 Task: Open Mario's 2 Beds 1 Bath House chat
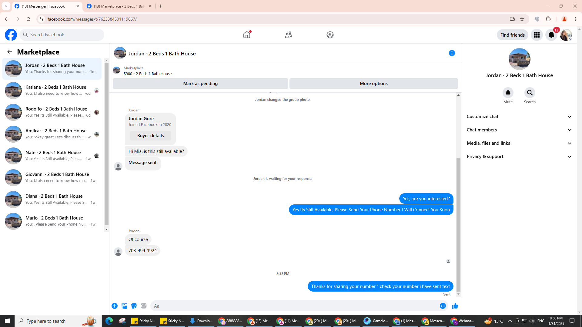(x=52, y=221)
